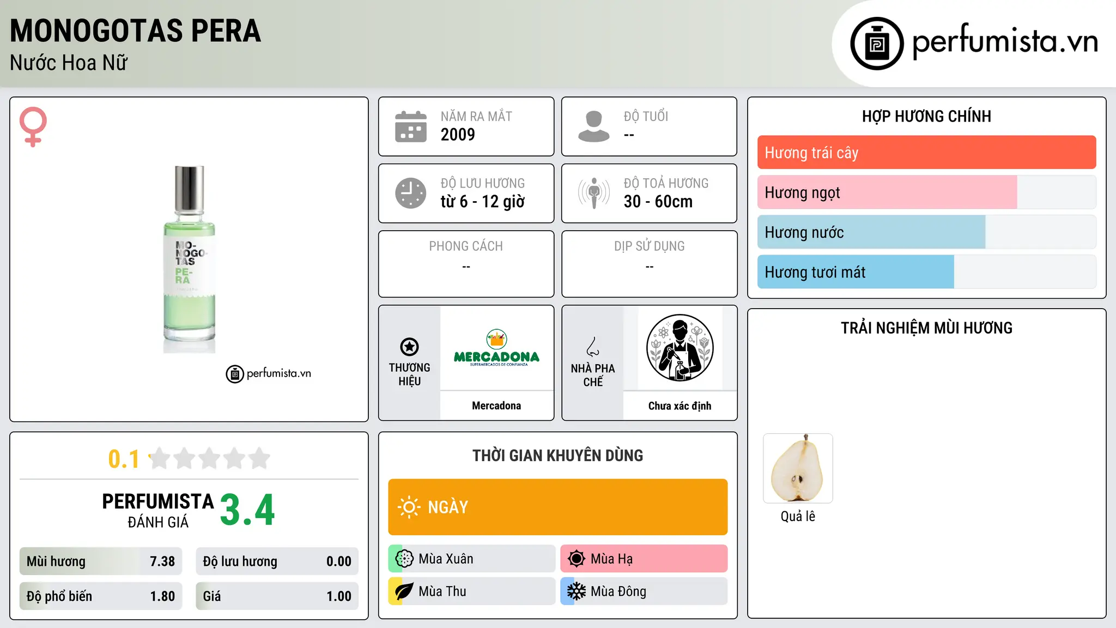Select the Mùa Xuân season chip
This screenshot has width=1116, height=628.
(x=472, y=559)
